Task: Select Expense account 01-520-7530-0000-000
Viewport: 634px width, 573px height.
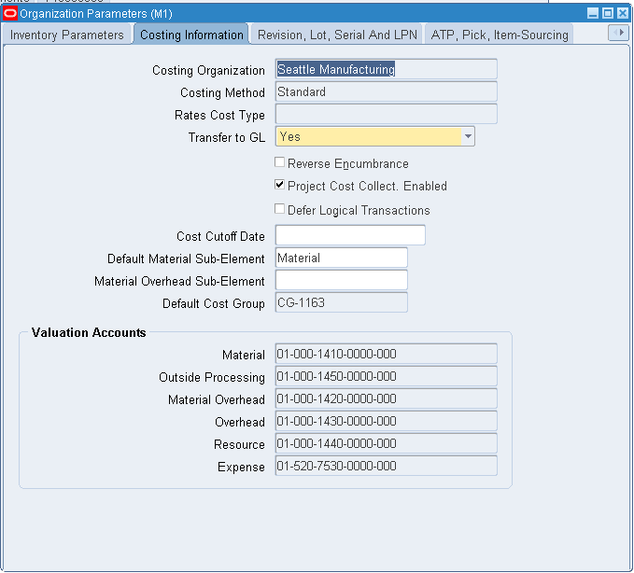Action: point(387,466)
